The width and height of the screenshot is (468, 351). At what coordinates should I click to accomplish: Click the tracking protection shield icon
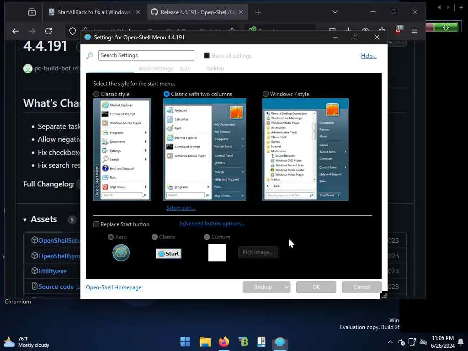(x=73, y=31)
